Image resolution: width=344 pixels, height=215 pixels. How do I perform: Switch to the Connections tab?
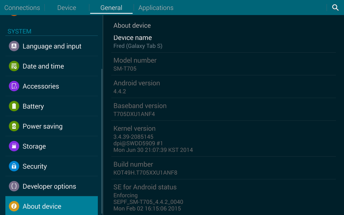(22, 7)
